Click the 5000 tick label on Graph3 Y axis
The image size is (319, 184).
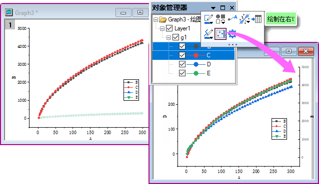22,28
